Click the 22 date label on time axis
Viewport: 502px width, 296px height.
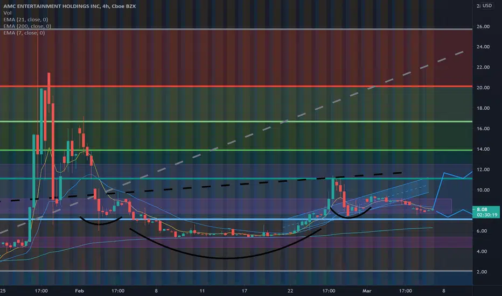click(x=290, y=291)
